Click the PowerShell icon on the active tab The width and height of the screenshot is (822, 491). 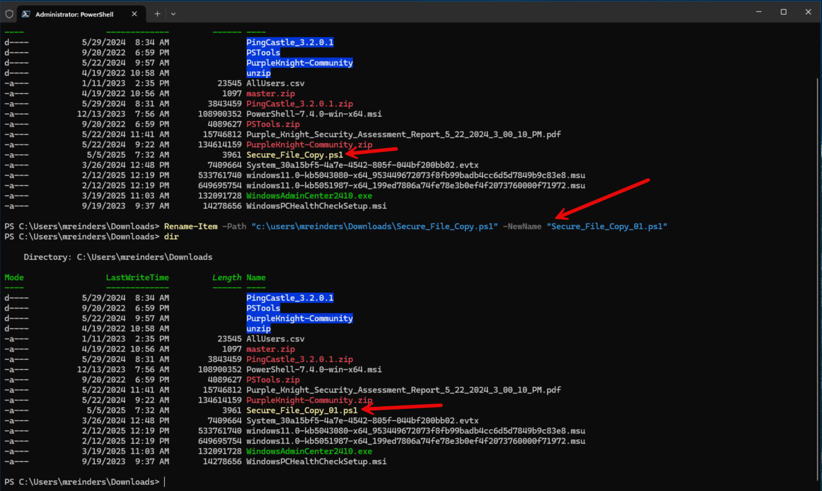(x=26, y=14)
